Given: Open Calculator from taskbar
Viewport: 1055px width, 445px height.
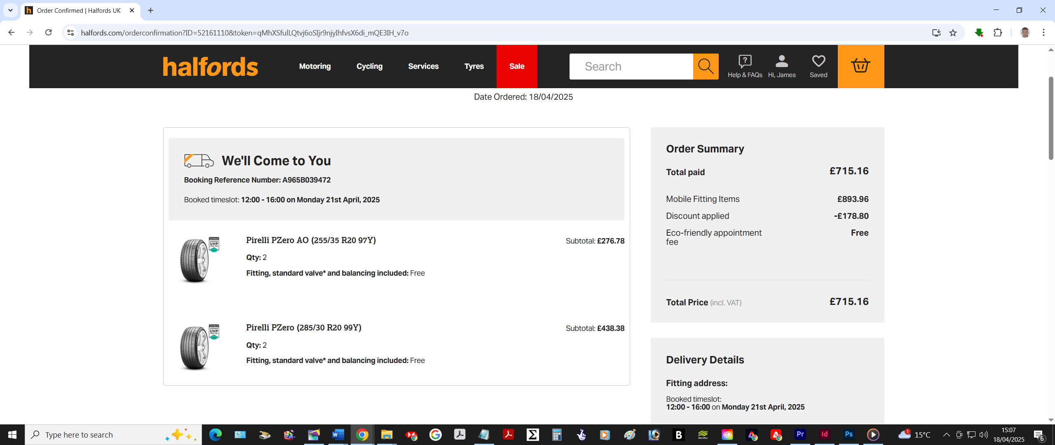Looking at the screenshot, I should coord(557,435).
